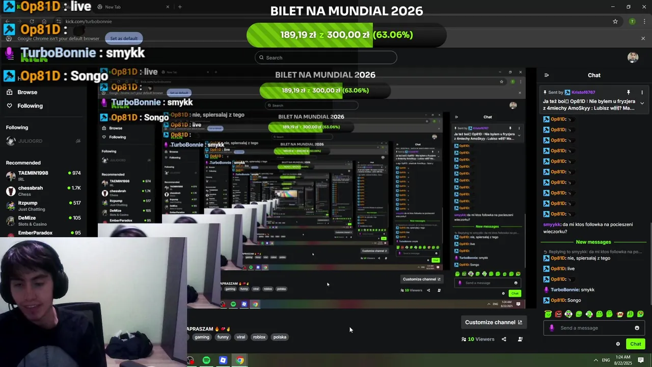Select the funny tag
Image resolution: width=652 pixels, height=367 pixels.
(x=223, y=337)
